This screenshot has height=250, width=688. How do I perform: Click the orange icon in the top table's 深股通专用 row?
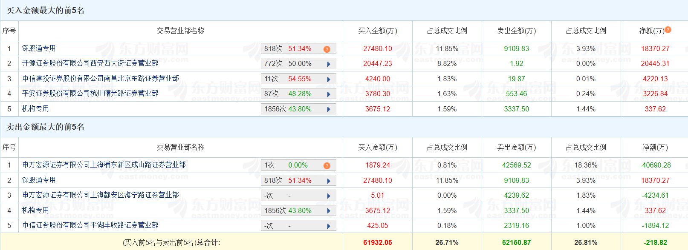coord(327,49)
